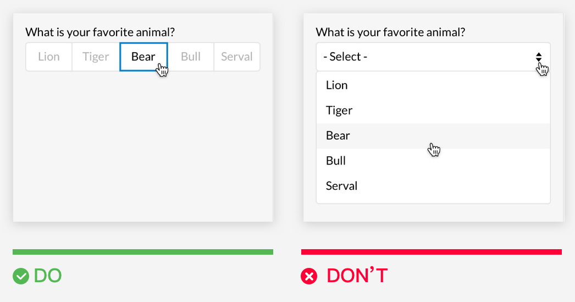Select the Bull segmented button
575x302 pixels.
(191, 57)
